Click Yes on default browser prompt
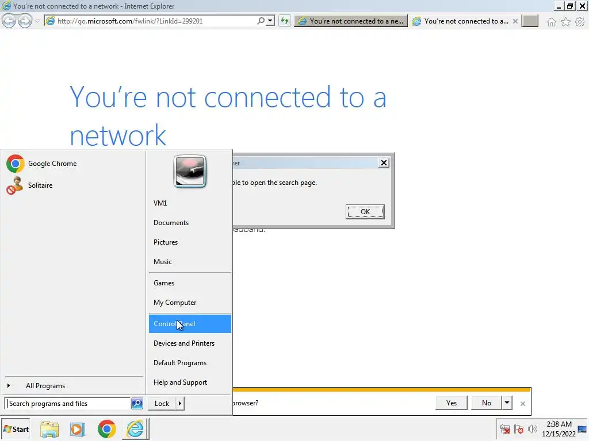The width and height of the screenshot is (589, 441). coord(452,403)
